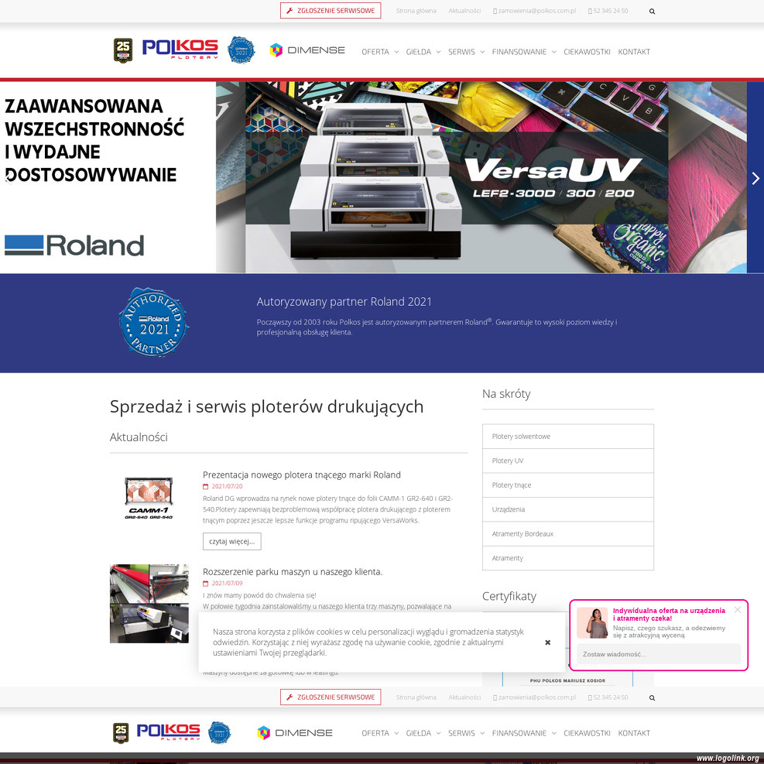Viewport: 764px width, 764px height.
Task: Click the 2021/07/09 article date
Action: [x=227, y=583]
